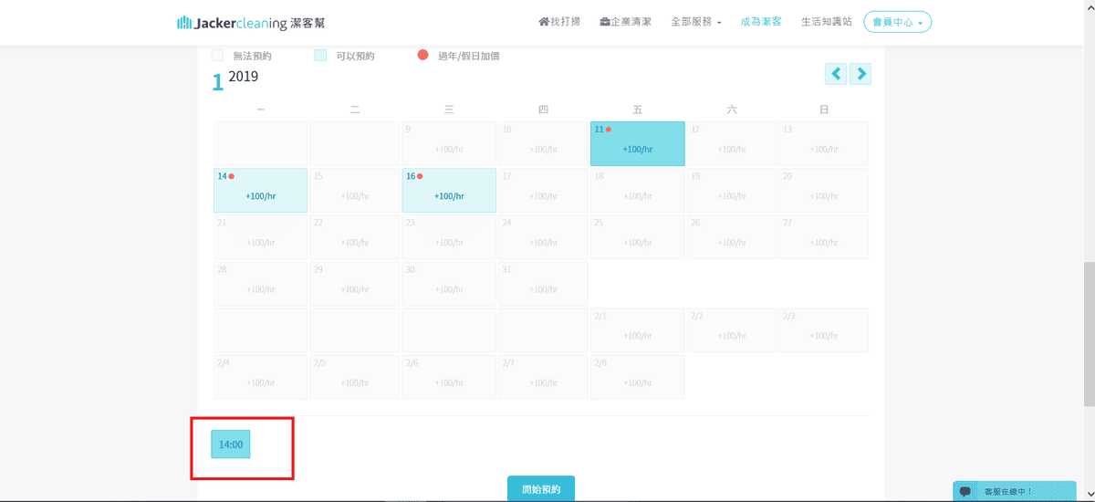Viewport: 1095px width, 502px height.
Task: Go to previous month arrow
Action: tap(836, 74)
